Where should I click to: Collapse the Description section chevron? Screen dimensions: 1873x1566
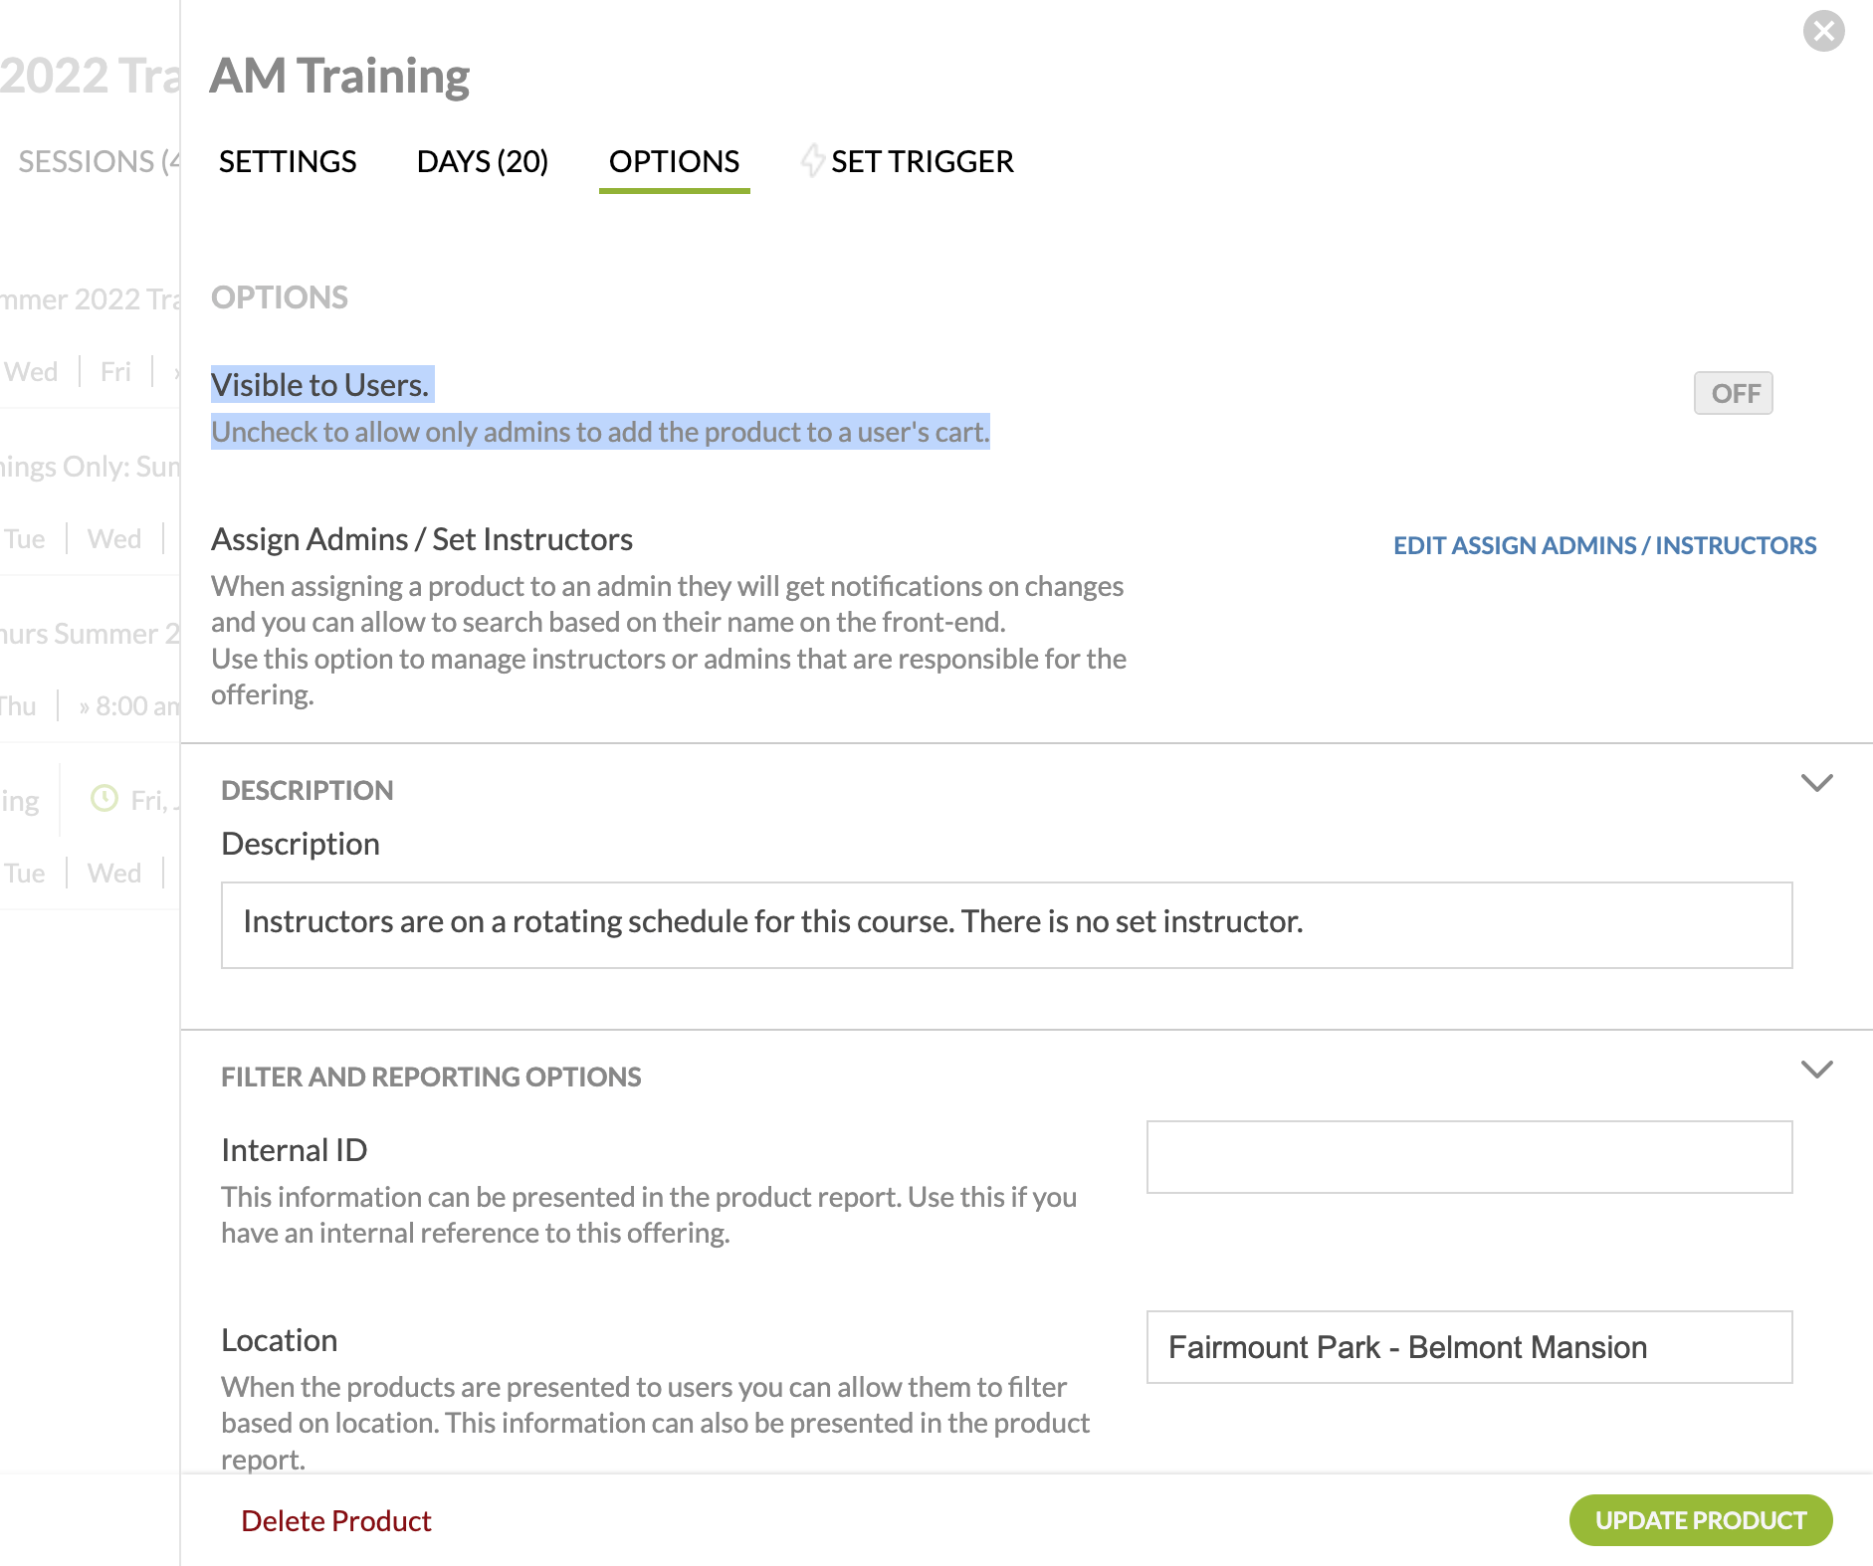pos(1816,783)
